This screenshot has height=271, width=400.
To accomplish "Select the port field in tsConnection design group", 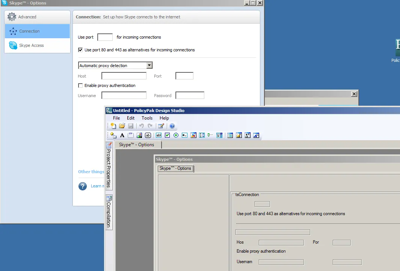I will click(x=262, y=204).
